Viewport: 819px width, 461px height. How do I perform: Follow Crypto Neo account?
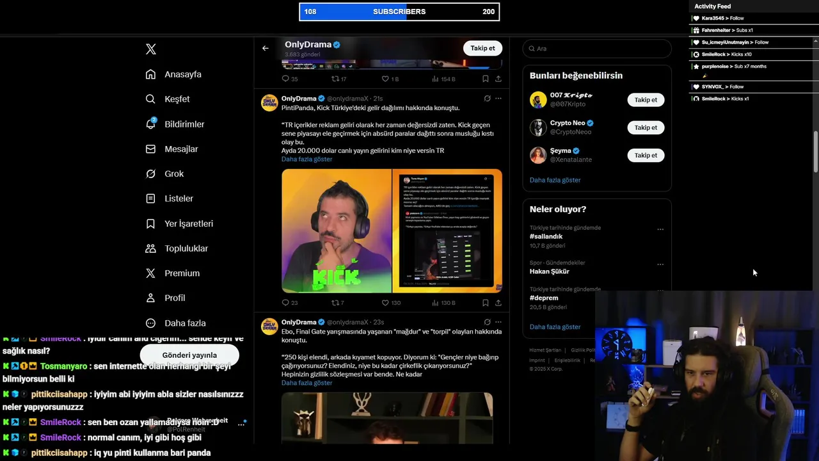tap(646, 127)
